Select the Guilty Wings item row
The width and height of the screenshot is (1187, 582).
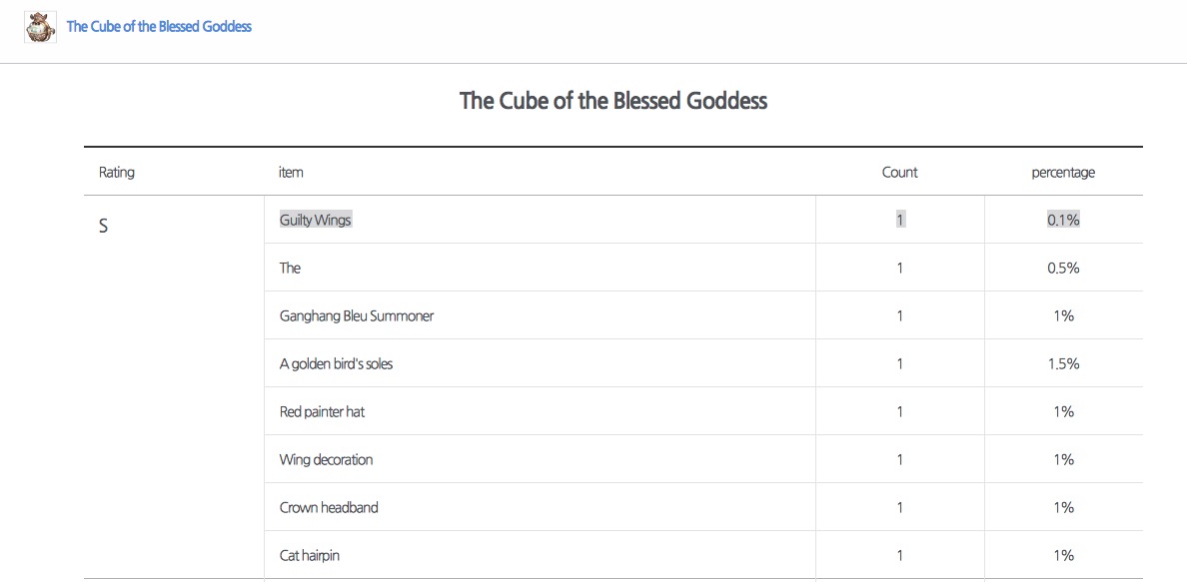(x=316, y=221)
